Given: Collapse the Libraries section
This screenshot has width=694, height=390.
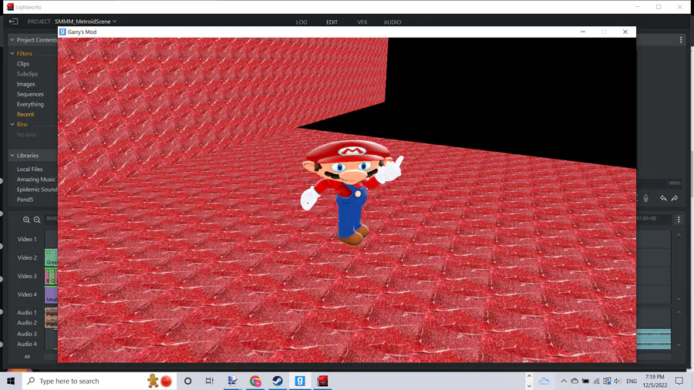Looking at the screenshot, I should pos(12,156).
